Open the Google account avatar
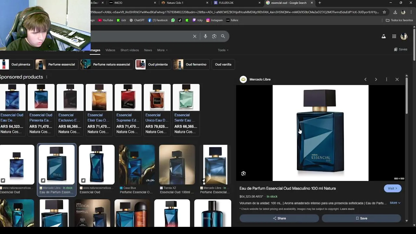The width and height of the screenshot is (416, 234). click(x=404, y=36)
